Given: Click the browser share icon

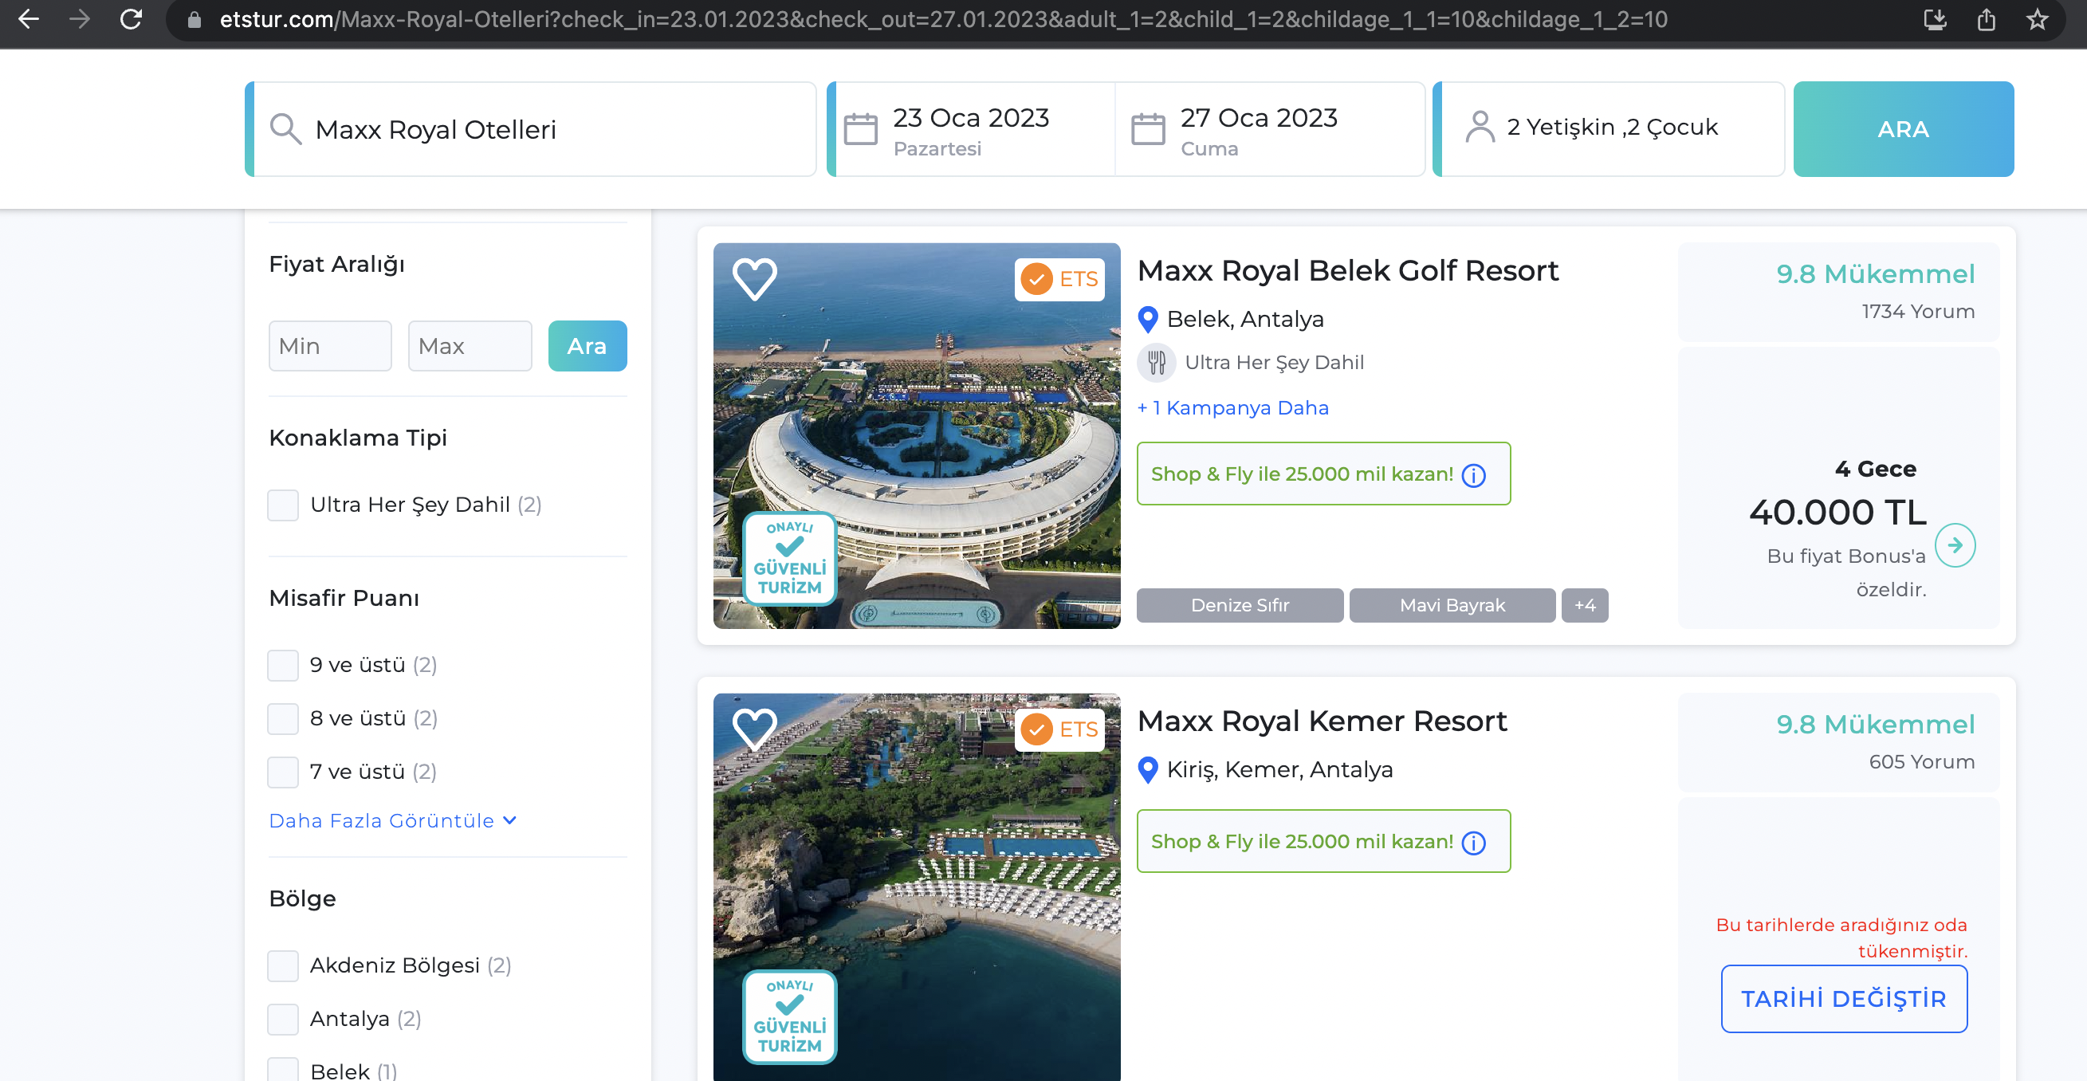Looking at the screenshot, I should click(1986, 19).
